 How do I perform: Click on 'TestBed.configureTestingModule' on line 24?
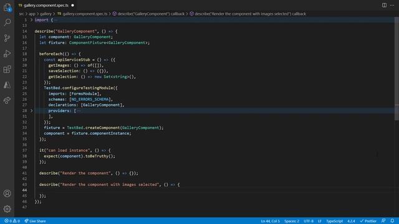coord(79,88)
